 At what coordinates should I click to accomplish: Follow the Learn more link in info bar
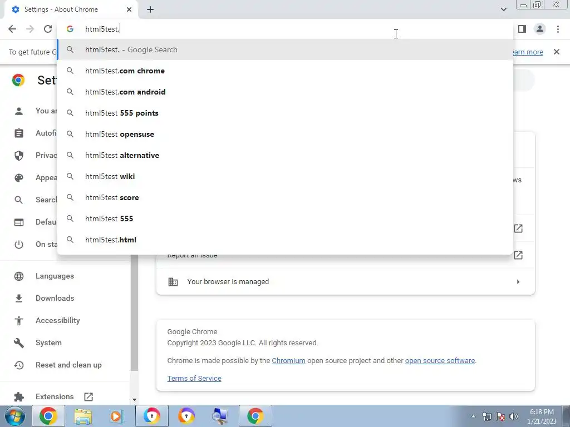pyautogui.click(x=528, y=52)
